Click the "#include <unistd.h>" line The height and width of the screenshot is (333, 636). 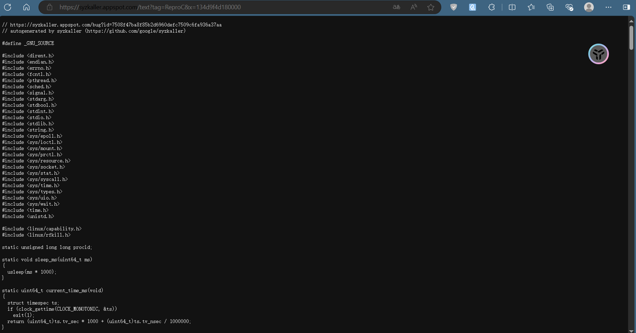[x=28, y=217]
